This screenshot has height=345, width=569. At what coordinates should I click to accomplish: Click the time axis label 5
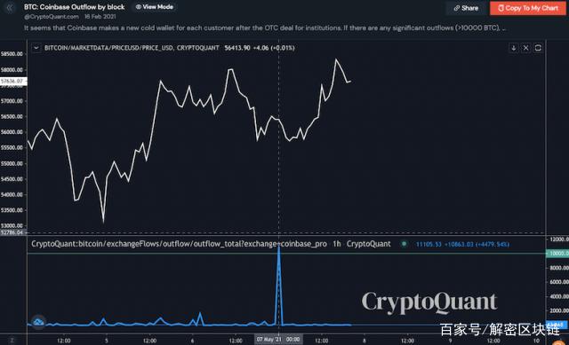pyautogui.click(x=107, y=341)
